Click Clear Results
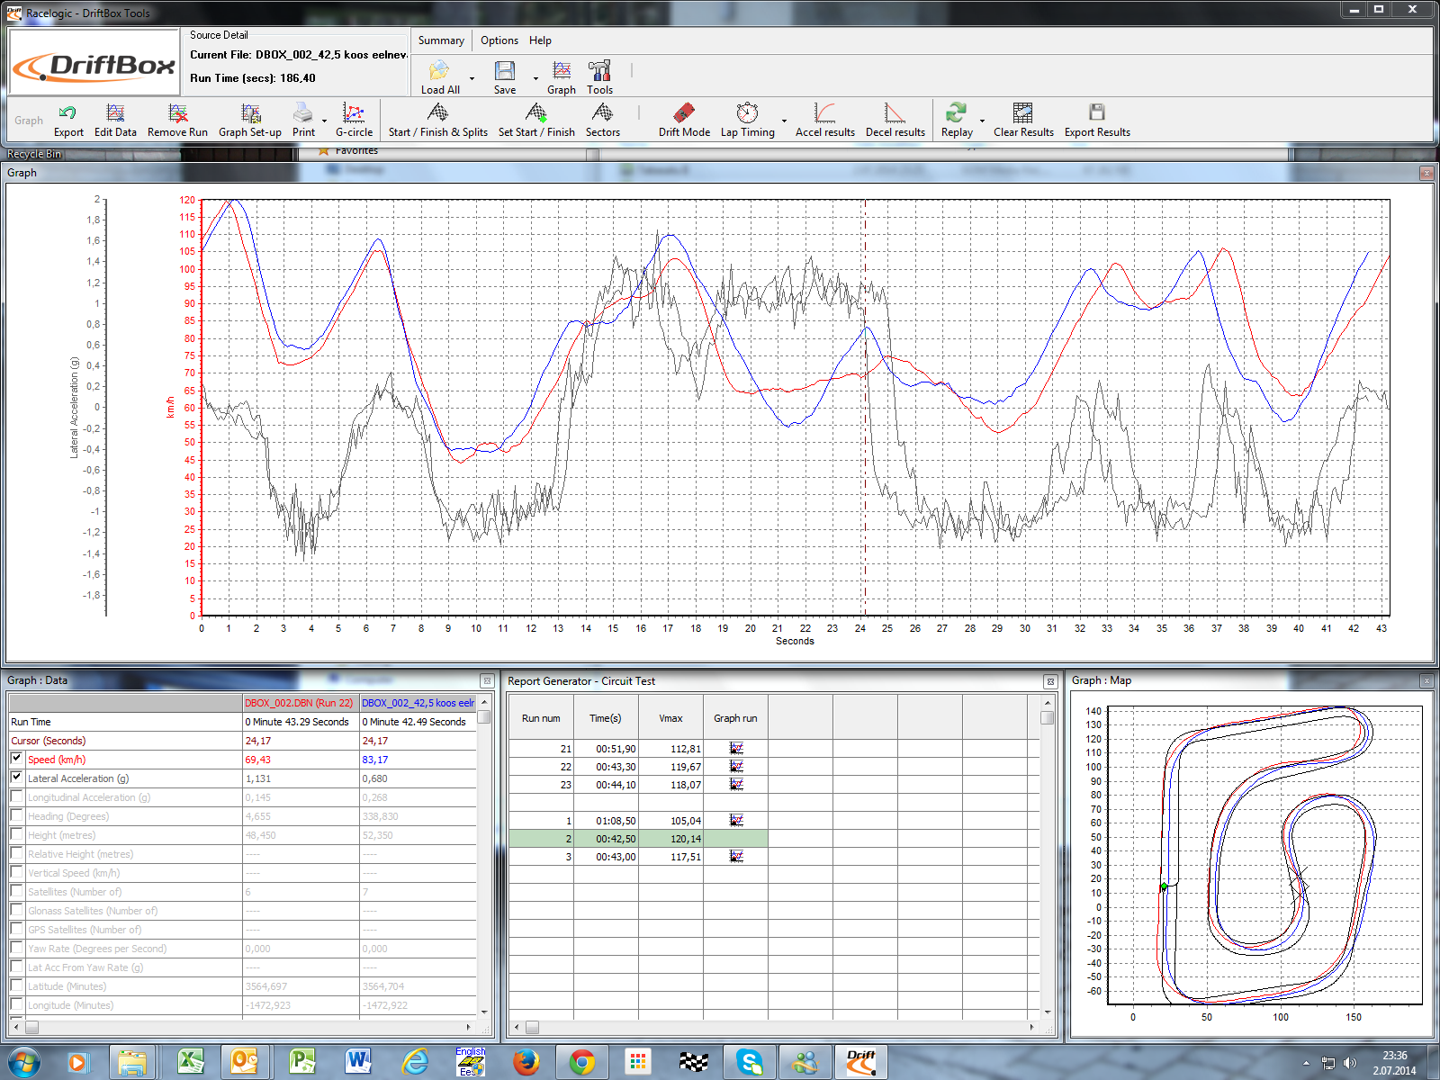The height and width of the screenshot is (1080, 1440). (x=1023, y=121)
